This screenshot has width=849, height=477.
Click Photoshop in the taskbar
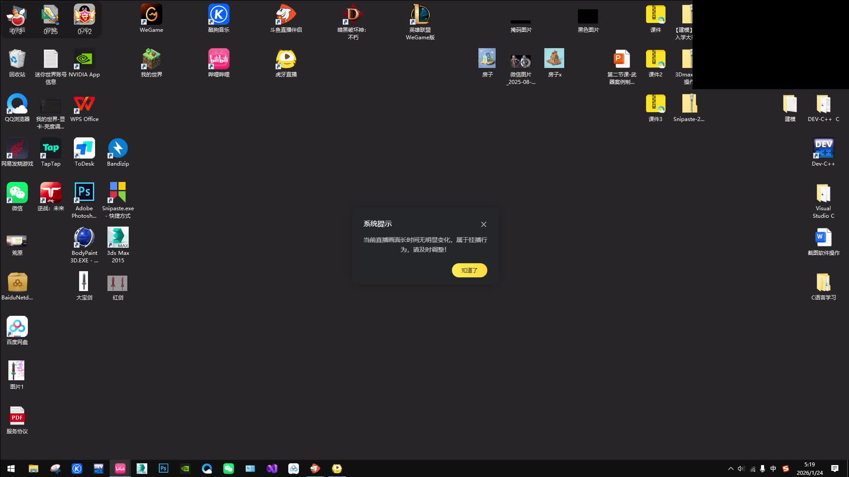[163, 469]
